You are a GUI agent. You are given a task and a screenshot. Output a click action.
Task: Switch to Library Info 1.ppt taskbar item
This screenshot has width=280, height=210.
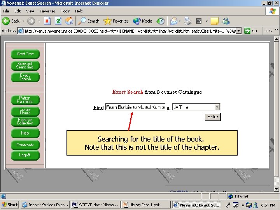tap(145, 205)
